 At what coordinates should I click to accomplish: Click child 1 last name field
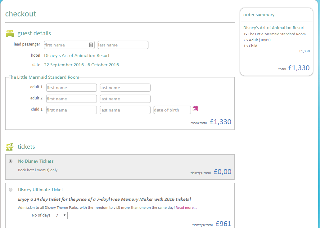[125, 110]
